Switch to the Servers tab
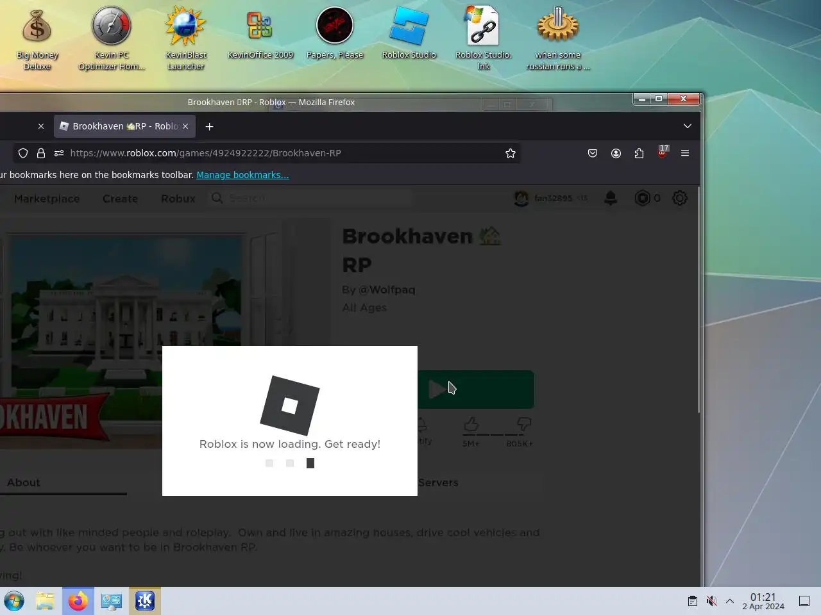Image resolution: width=821 pixels, height=615 pixels. coord(438,482)
